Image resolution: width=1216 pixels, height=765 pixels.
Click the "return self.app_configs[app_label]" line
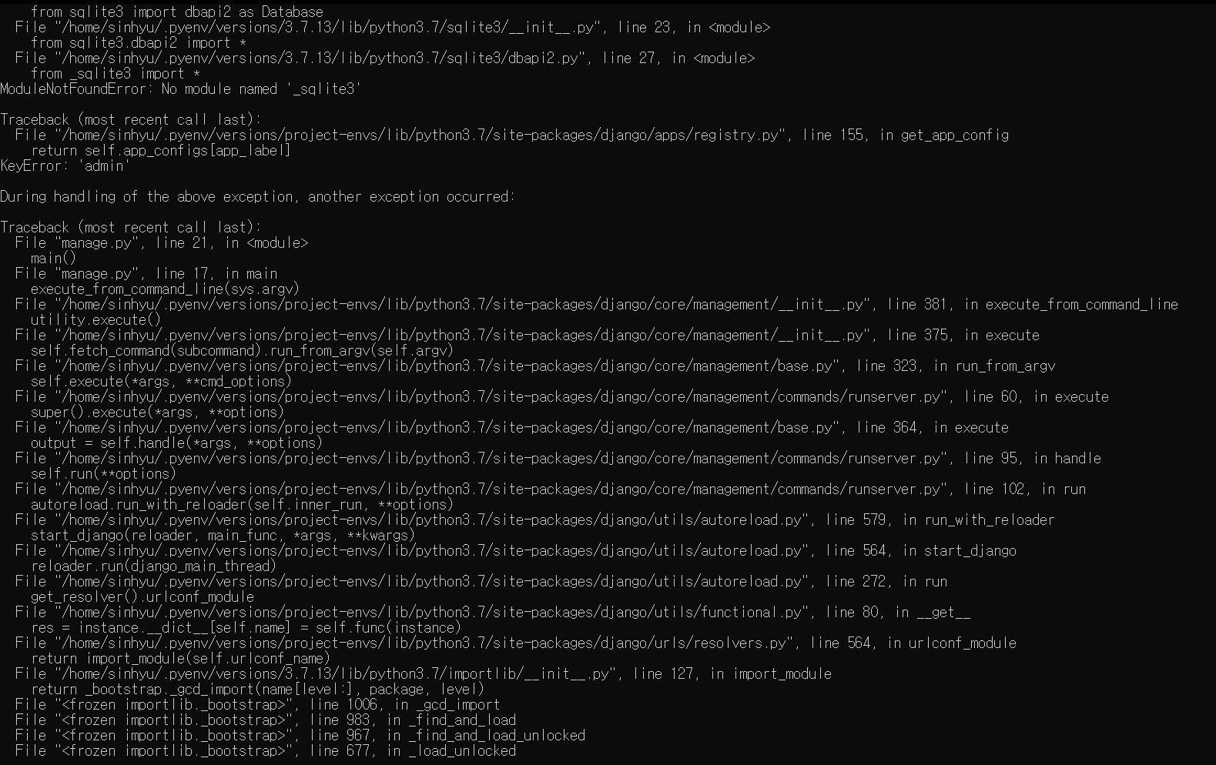pos(161,151)
